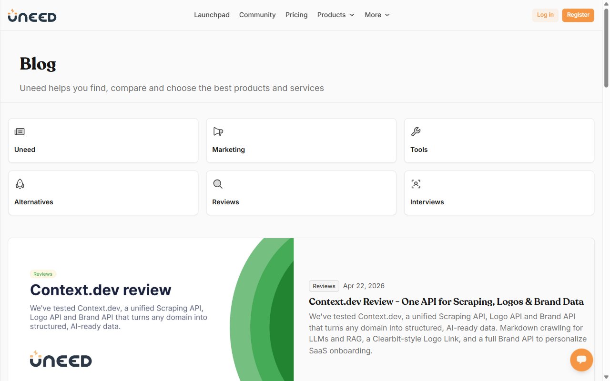Click the Reviews tag beside Apr 22, 2026
Viewport: 610px width, 381px height.
coord(324,286)
